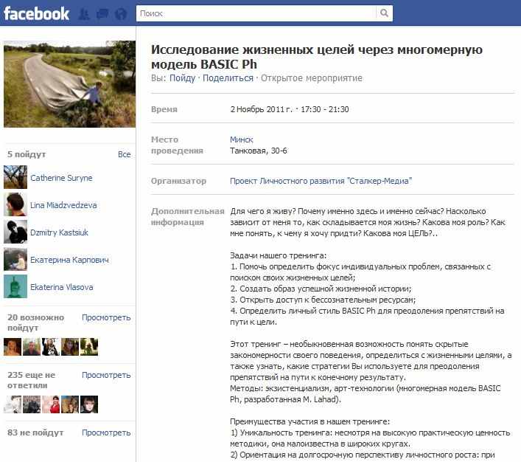Click the Facebook logo
Screen dimensions: 521x462
pos(36,13)
